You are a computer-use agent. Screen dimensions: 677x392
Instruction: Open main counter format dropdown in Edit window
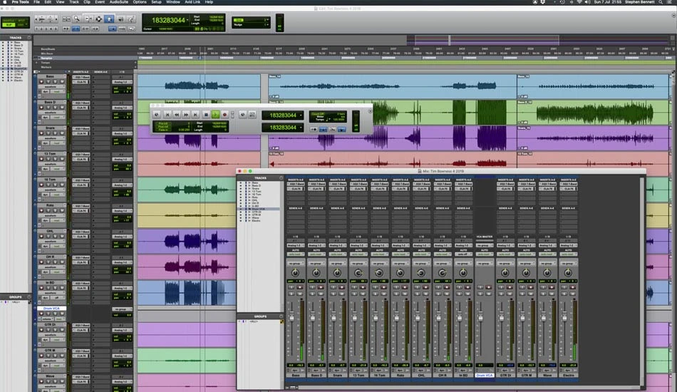[x=187, y=20]
